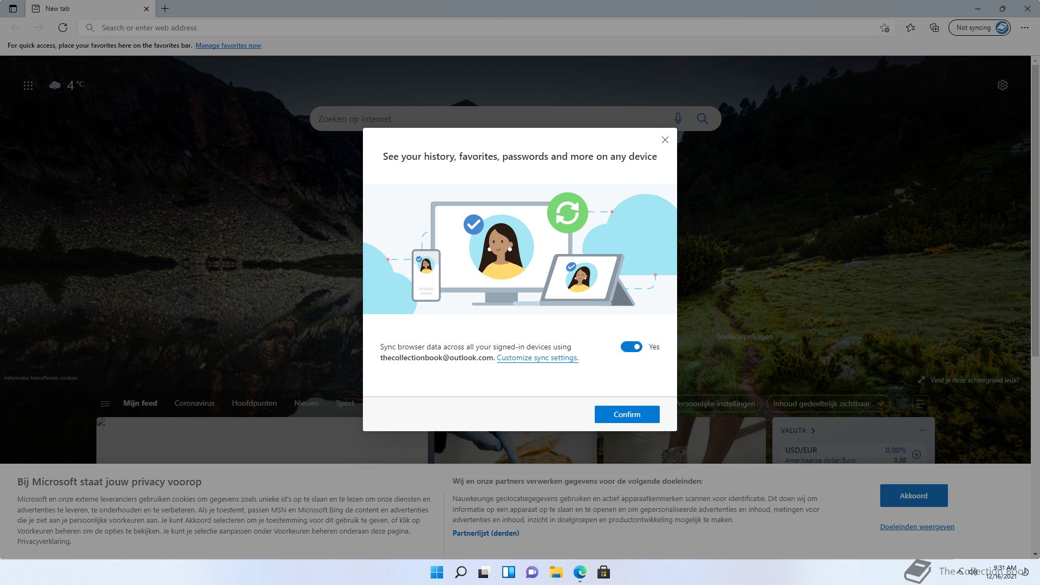Select the Mijn feed tab
This screenshot has width=1040, height=585.
click(140, 403)
